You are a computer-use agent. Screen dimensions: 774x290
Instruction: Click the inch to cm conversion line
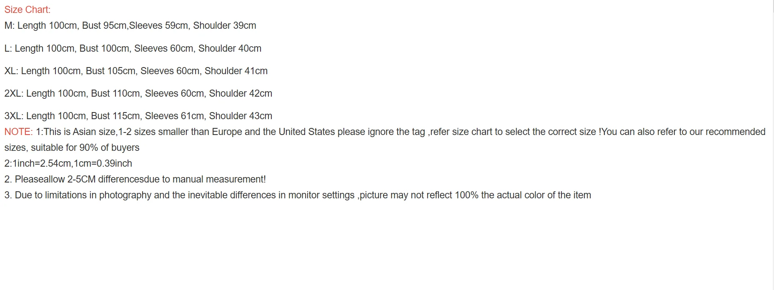pos(68,163)
